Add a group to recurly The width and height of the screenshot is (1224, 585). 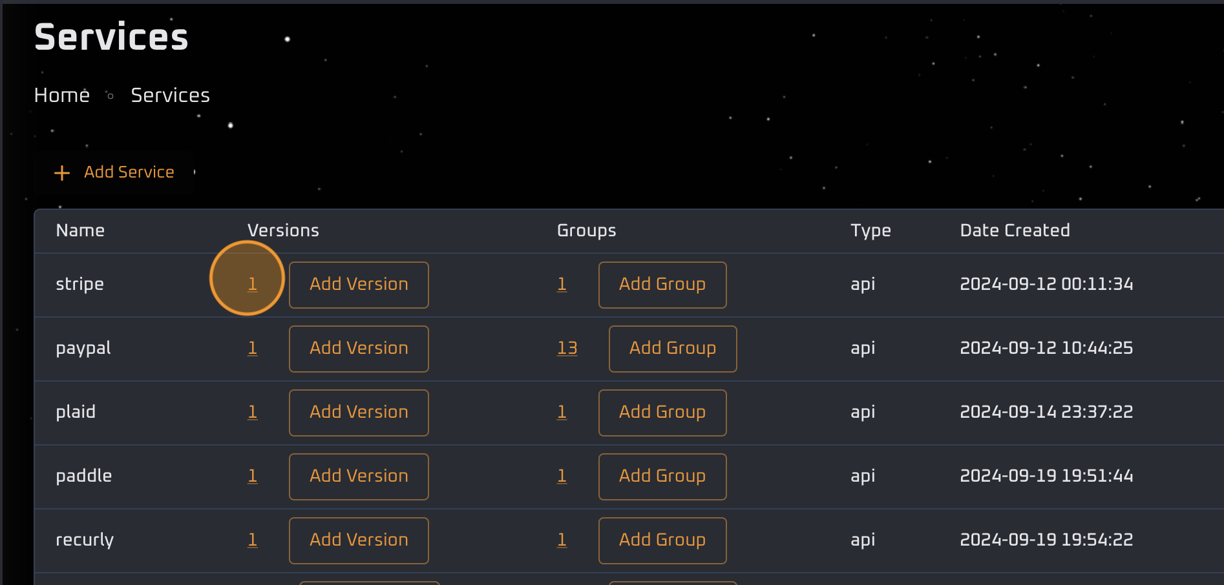(x=662, y=540)
